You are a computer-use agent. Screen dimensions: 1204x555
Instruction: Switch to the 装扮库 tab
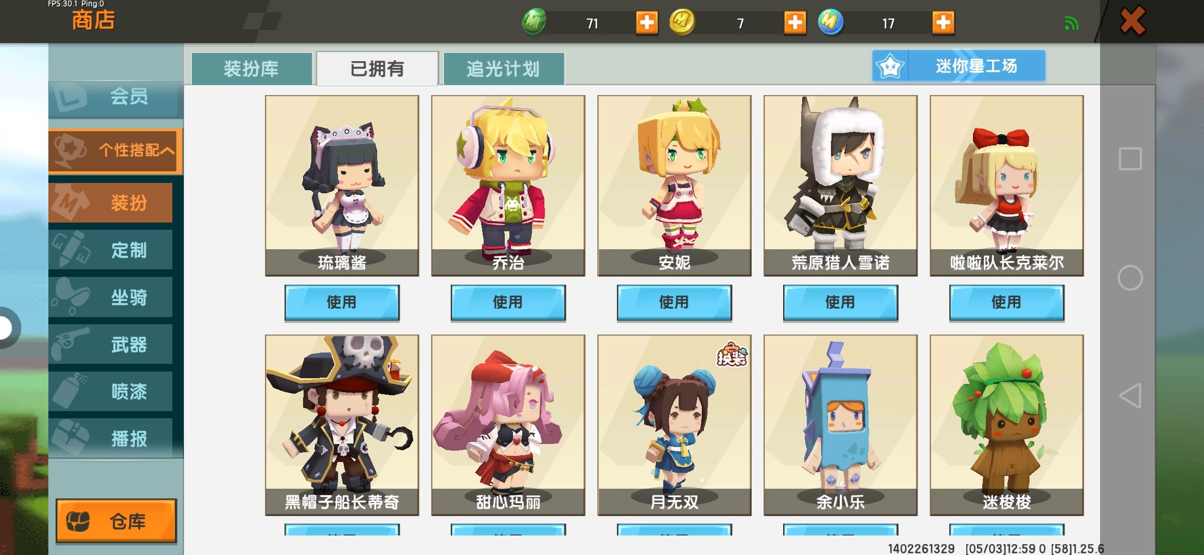tap(252, 69)
